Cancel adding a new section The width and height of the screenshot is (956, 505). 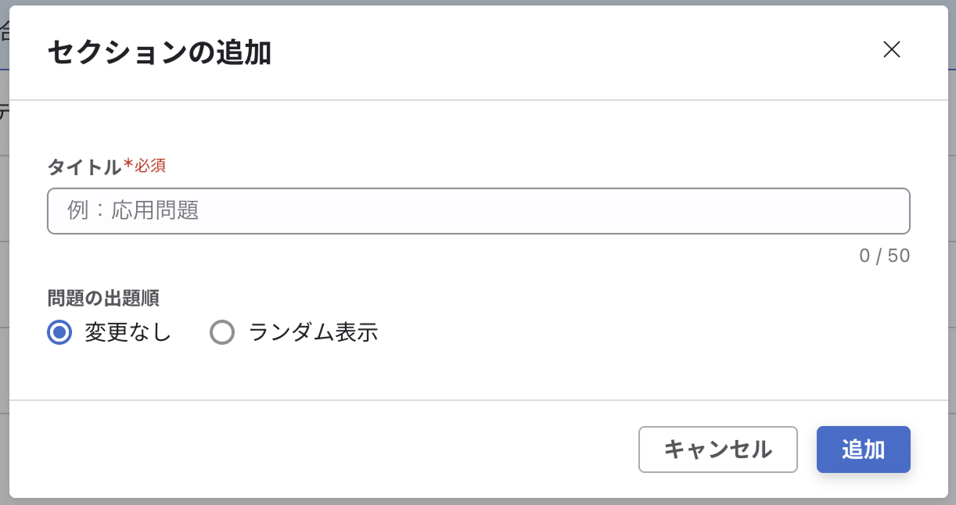point(717,449)
